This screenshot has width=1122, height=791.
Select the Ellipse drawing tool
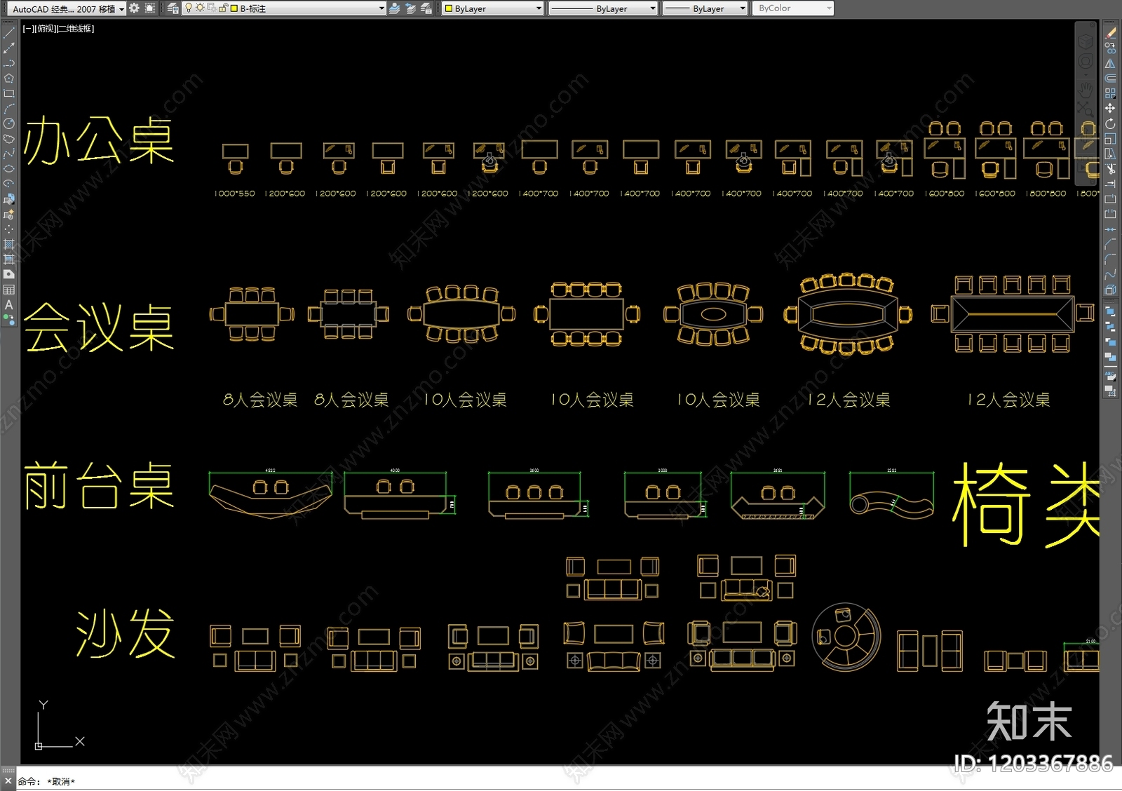pos(8,169)
